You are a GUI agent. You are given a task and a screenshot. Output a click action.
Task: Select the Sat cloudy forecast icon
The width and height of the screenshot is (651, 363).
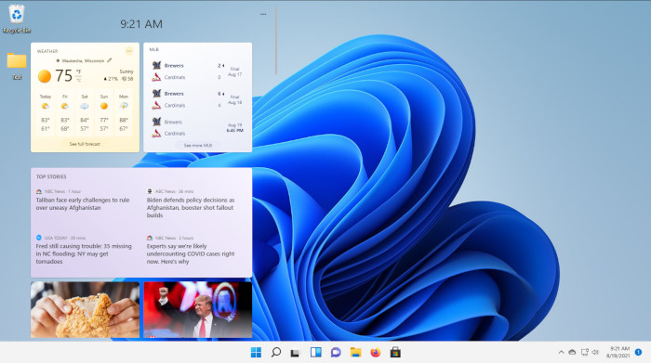(x=85, y=107)
